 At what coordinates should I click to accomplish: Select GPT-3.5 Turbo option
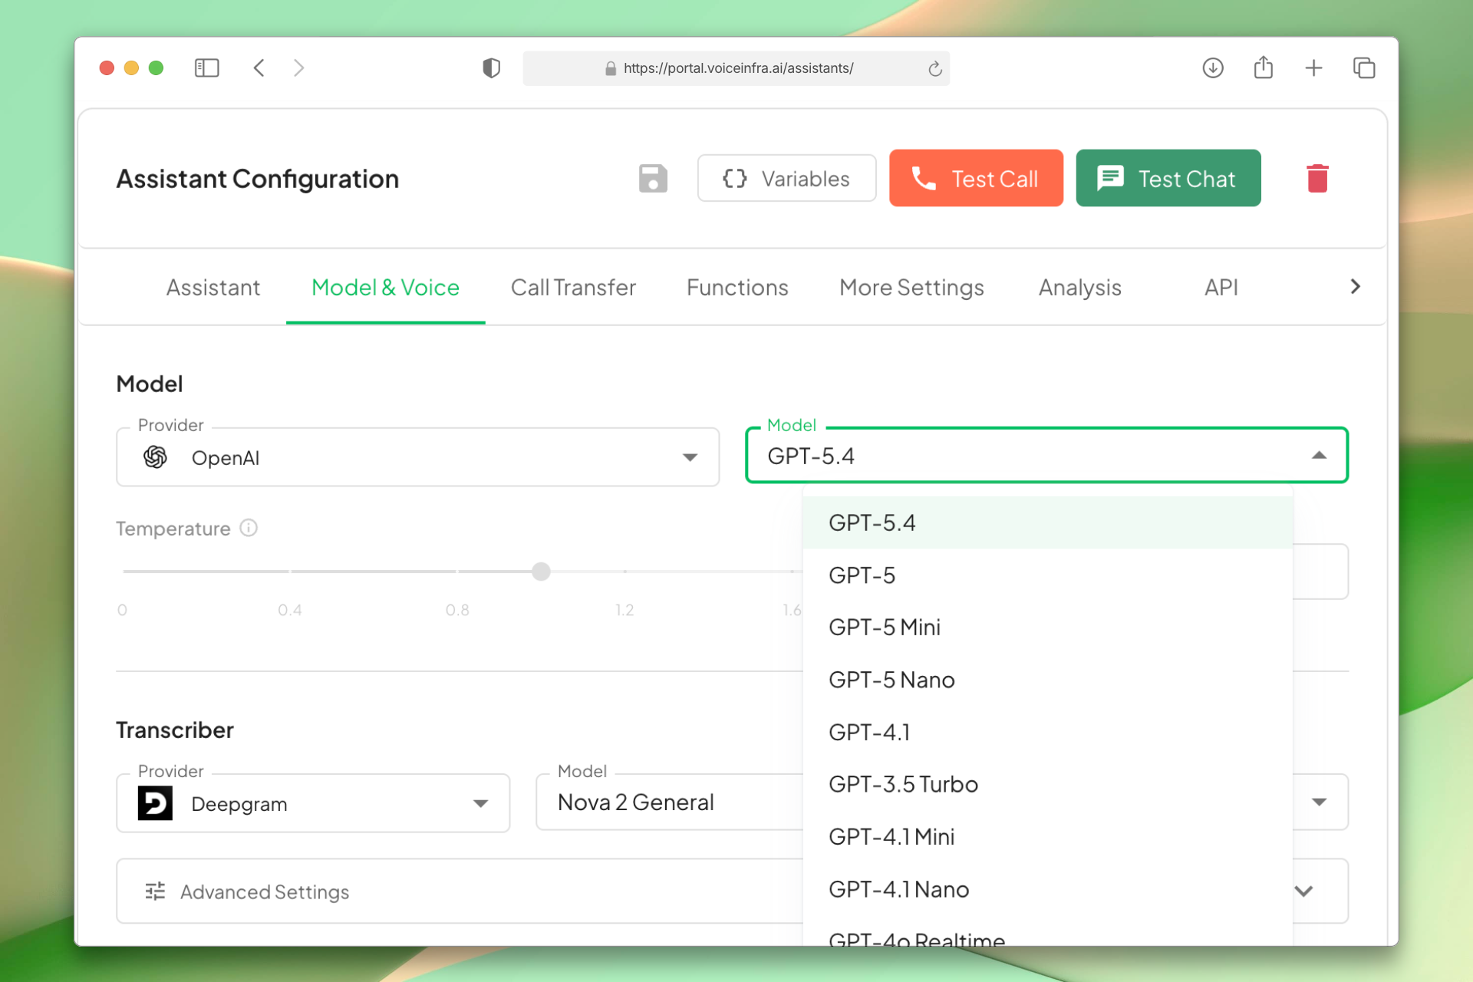coord(1047,784)
